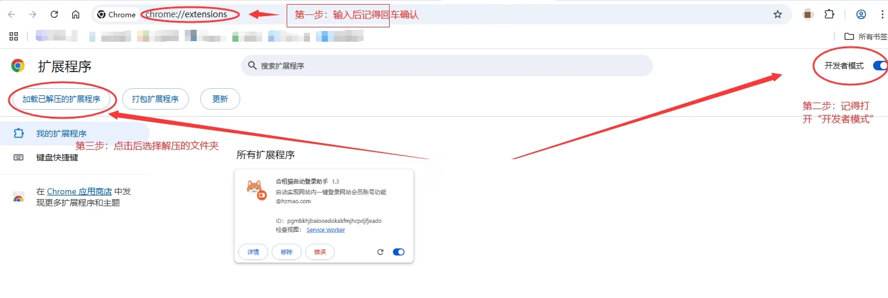Click the 搜索扩展程序 search field
888x298 pixels.
pos(447,66)
